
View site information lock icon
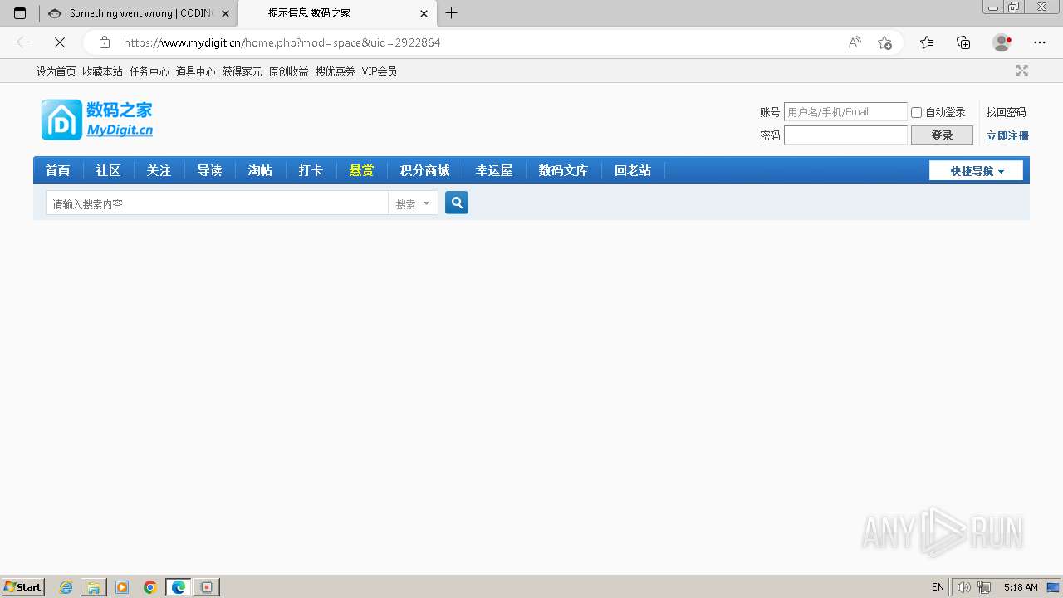click(x=105, y=42)
